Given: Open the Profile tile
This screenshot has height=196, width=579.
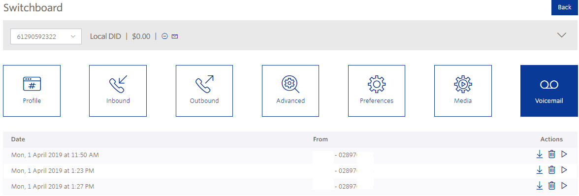Looking at the screenshot, I should [32, 91].
